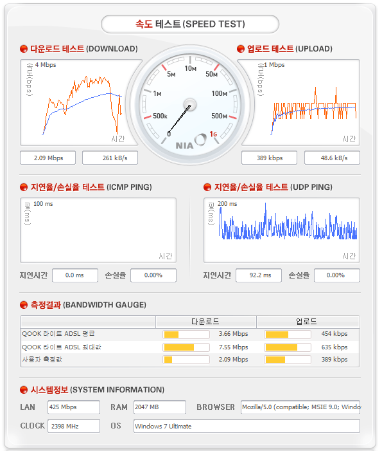This screenshot has height=451, width=382.
Task: Click the 635 kbps value text
Action: click(334, 347)
